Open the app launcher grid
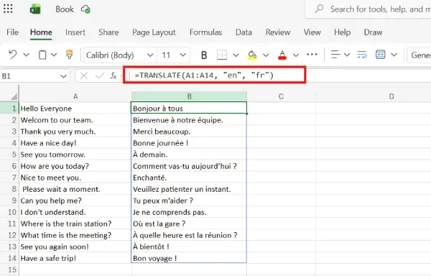Screen dimensions: 431x276 [x=8, y=9]
